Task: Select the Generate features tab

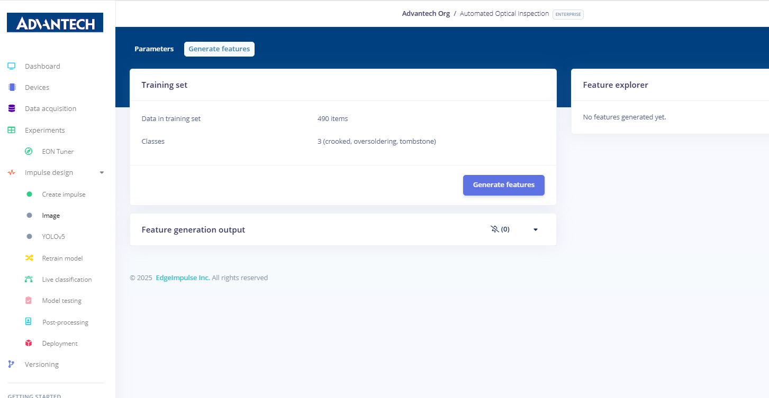Action: [x=219, y=49]
